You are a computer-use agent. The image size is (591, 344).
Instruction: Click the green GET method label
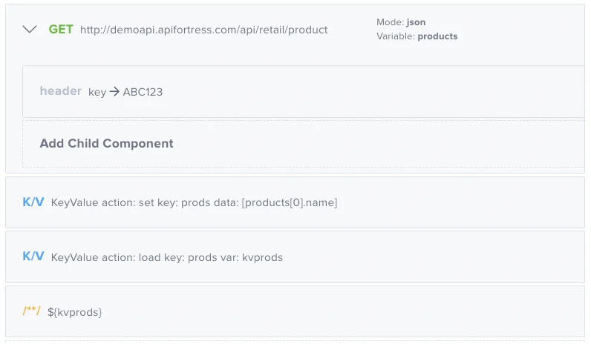click(61, 30)
